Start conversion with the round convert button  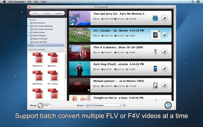click(x=168, y=105)
